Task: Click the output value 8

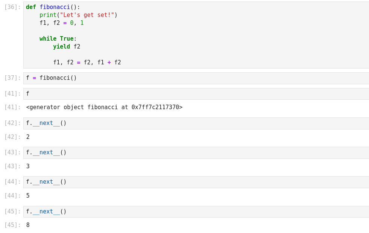Action: 28,225
